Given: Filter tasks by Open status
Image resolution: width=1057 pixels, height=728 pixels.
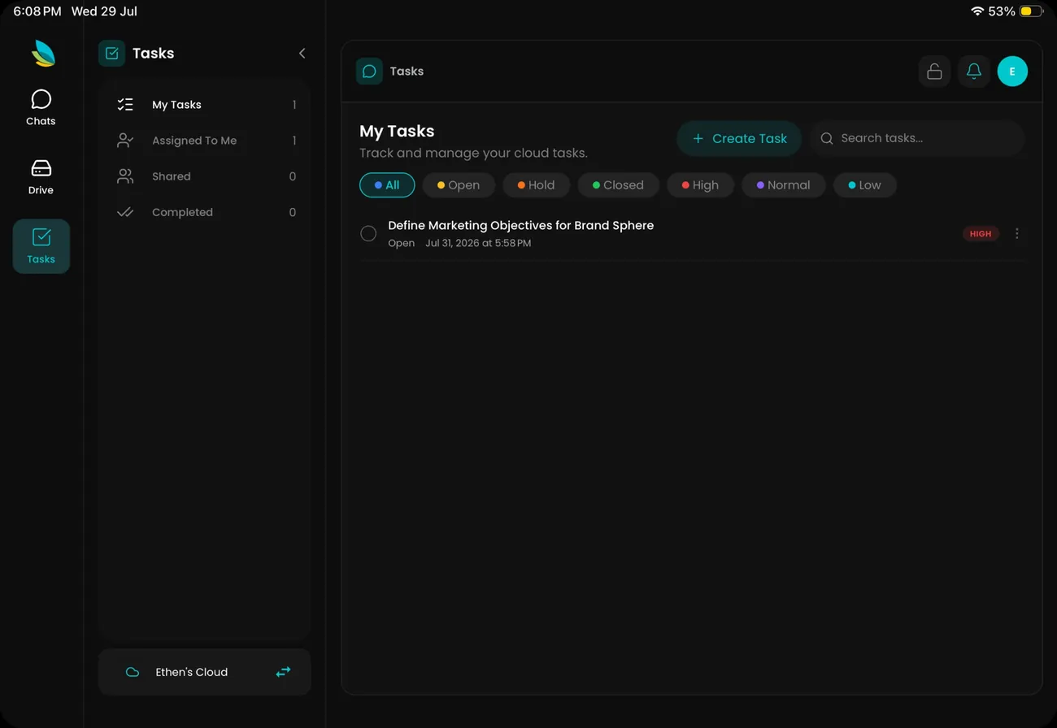Looking at the screenshot, I should pyautogui.click(x=459, y=185).
